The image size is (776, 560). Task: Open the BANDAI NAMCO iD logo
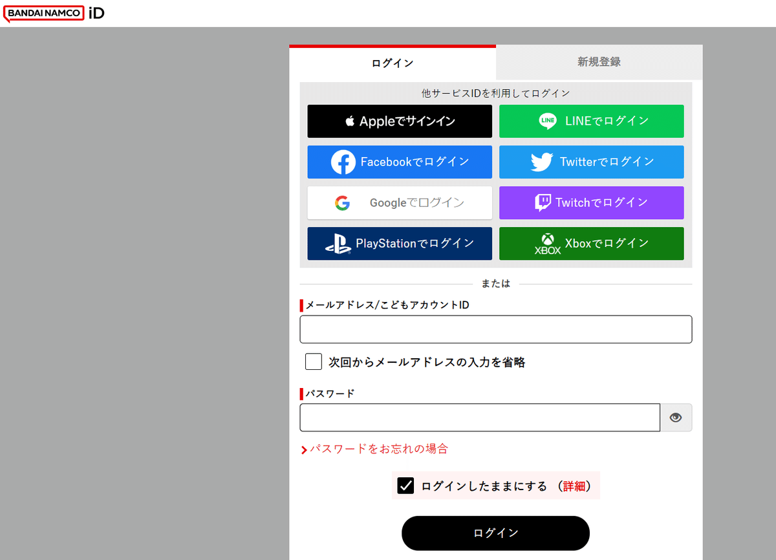(54, 13)
